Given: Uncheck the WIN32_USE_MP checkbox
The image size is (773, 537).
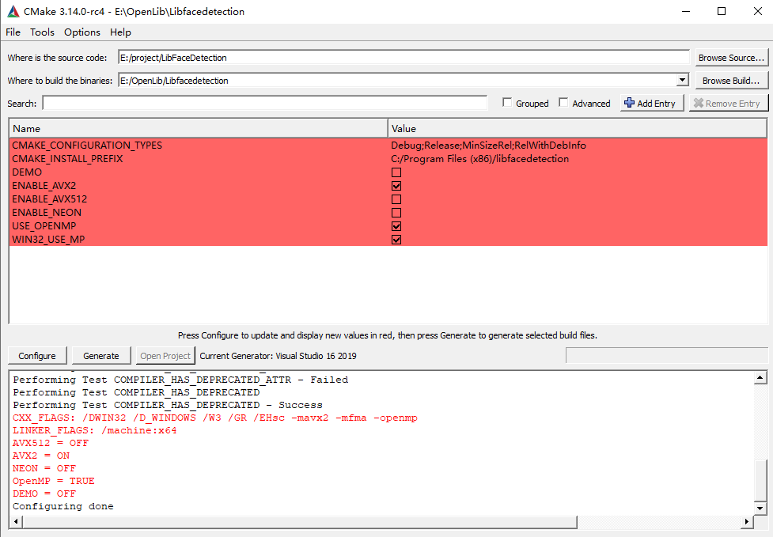Looking at the screenshot, I should (x=396, y=240).
